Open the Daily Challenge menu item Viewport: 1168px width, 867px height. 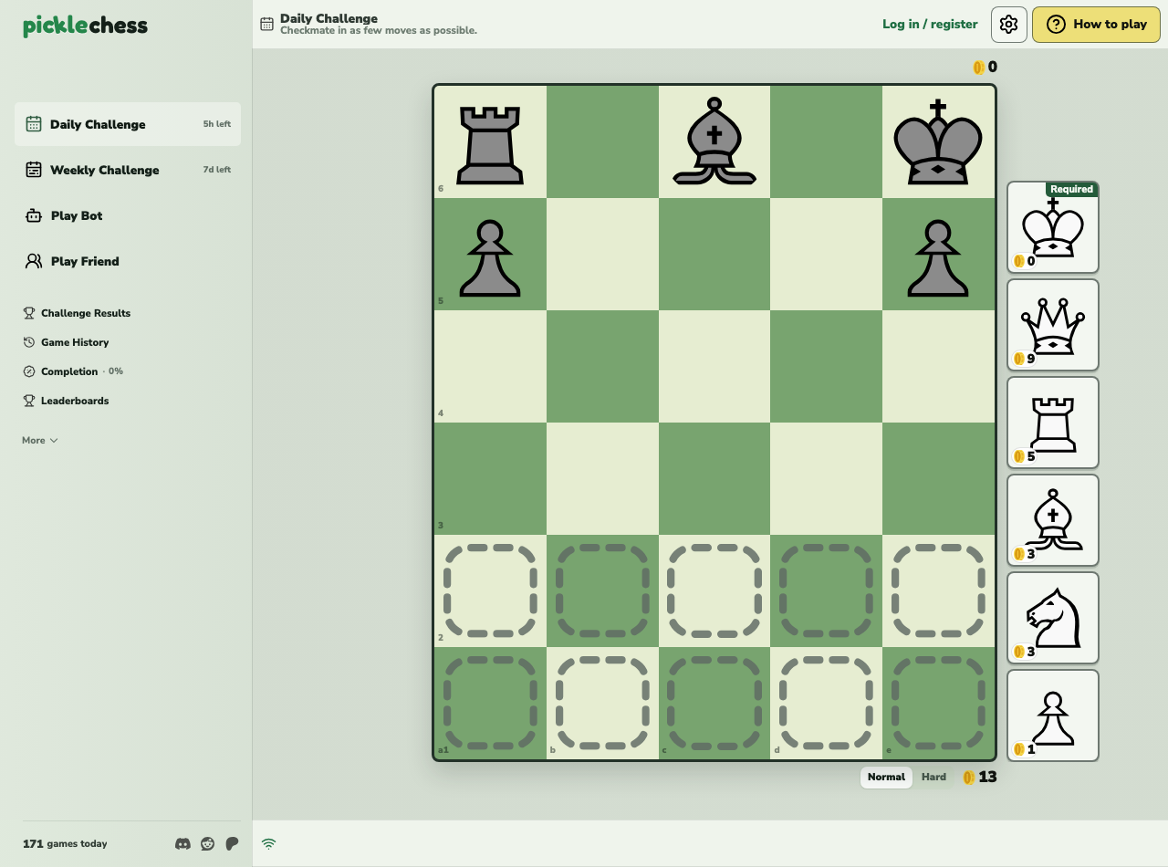[x=128, y=124]
